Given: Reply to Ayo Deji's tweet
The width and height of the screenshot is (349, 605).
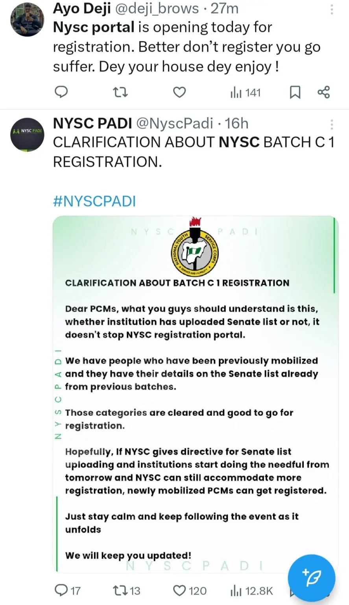Looking at the screenshot, I should coord(61,92).
